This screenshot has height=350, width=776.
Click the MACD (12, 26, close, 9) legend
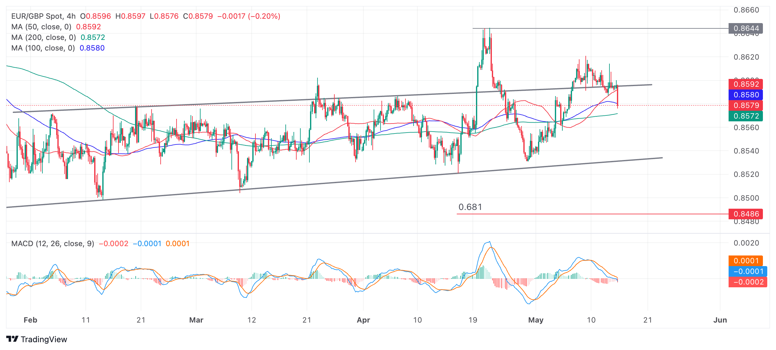point(52,244)
